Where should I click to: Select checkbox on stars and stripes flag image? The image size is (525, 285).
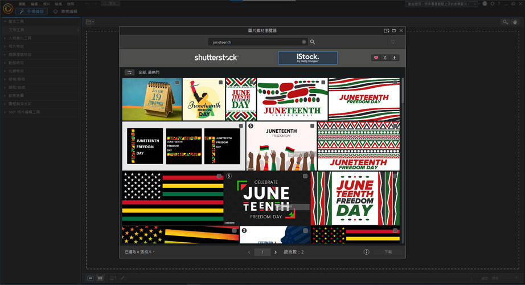point(219,176)
